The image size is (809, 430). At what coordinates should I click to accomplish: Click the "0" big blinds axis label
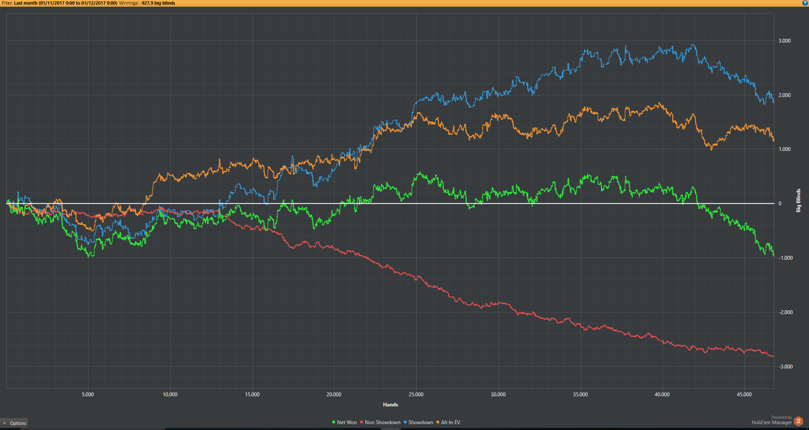780,204
